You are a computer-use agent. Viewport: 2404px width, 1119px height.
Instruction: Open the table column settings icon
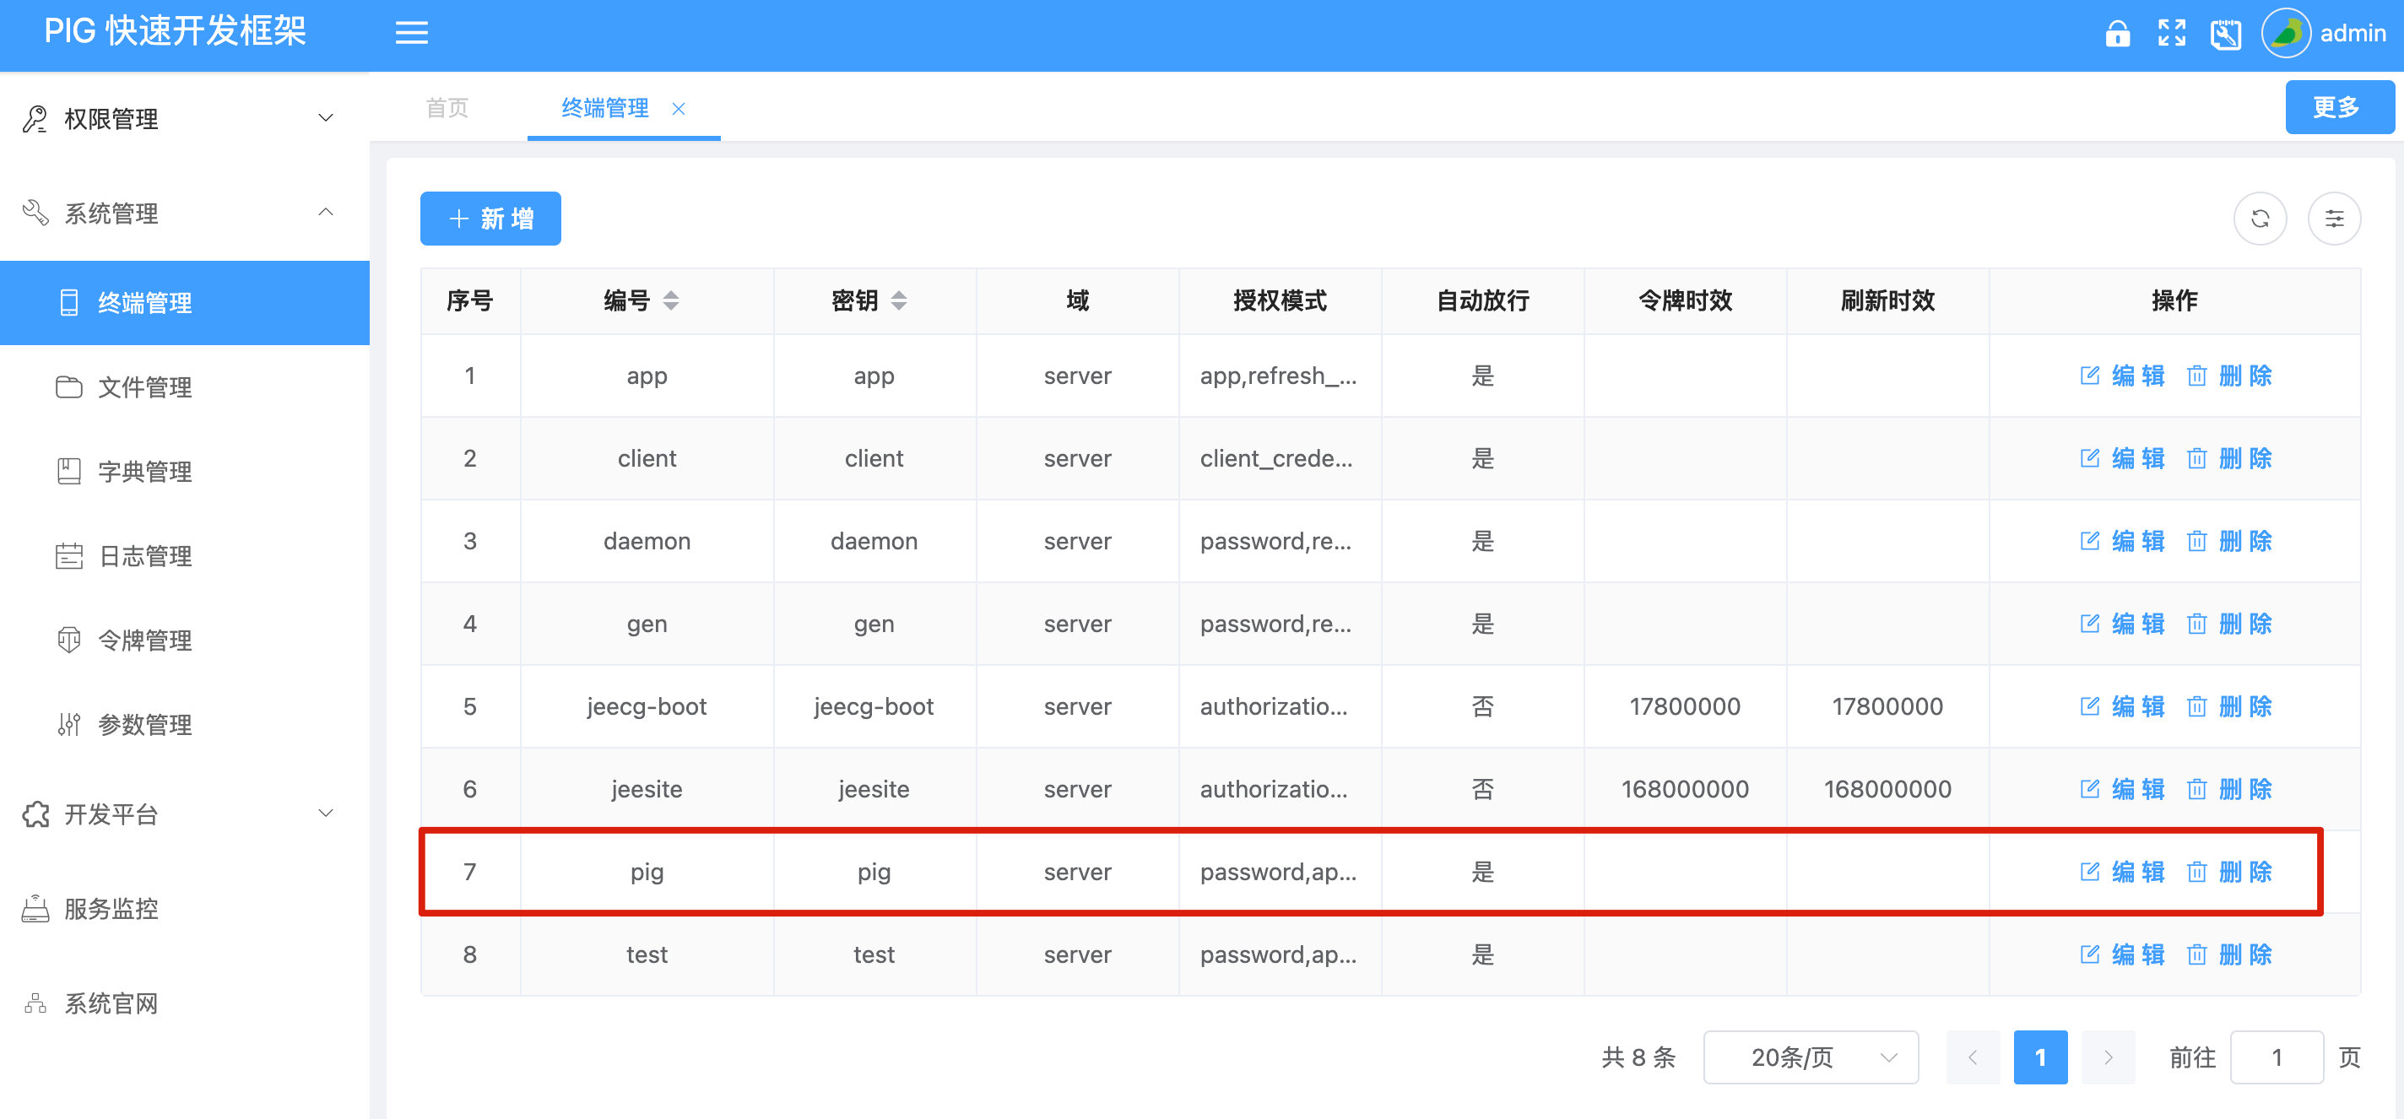[2333, 219]
